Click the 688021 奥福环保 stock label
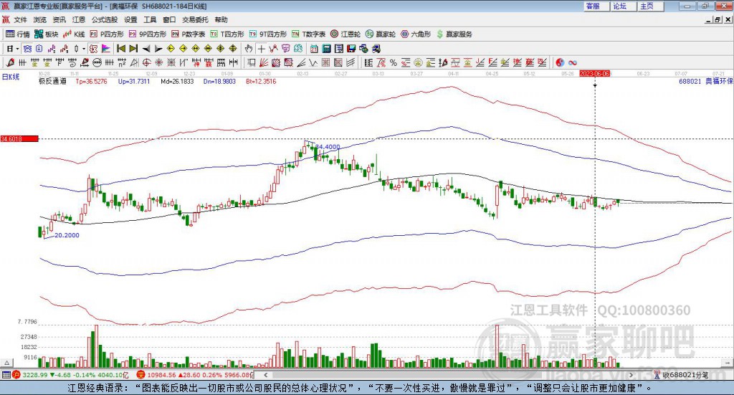This screenshot has width=734, height=395. (706, 82)
